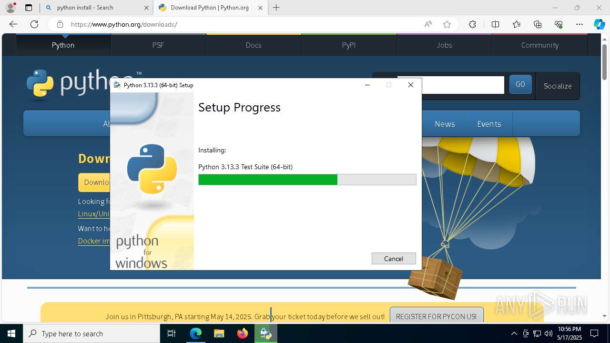Open Favorites list icon

517,24
